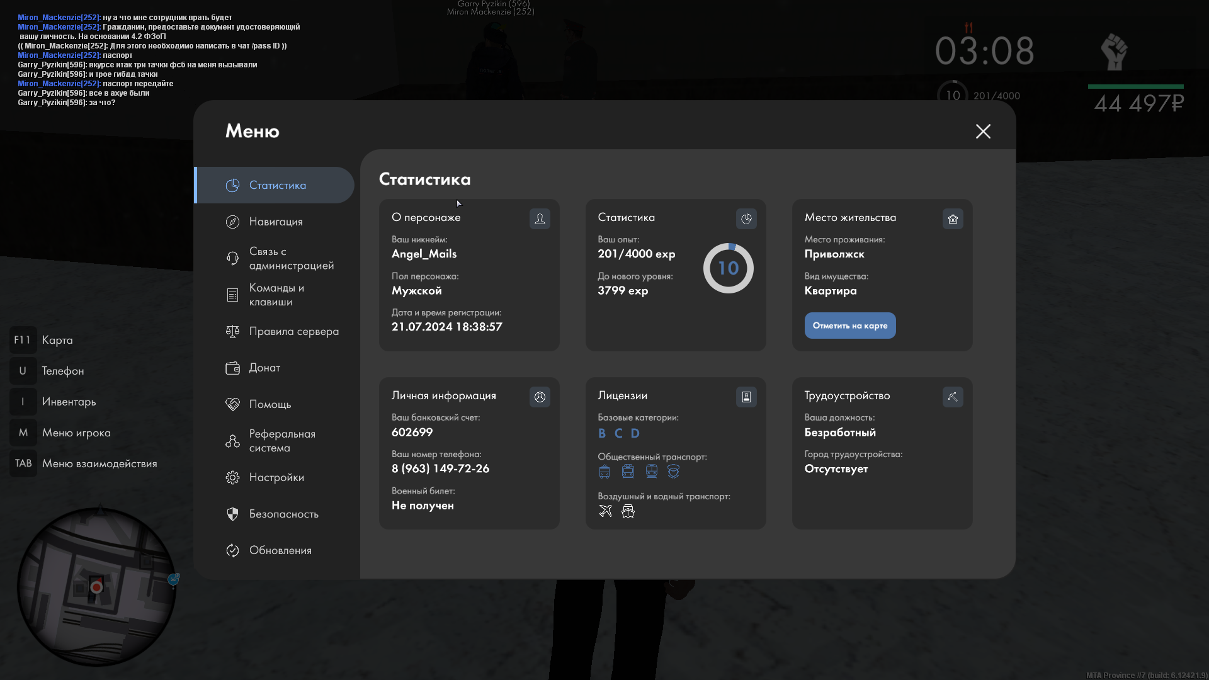Select Правила сервера in the sidebar
This screenshot has width=1209, height=680.
click(x=293, y=331)
